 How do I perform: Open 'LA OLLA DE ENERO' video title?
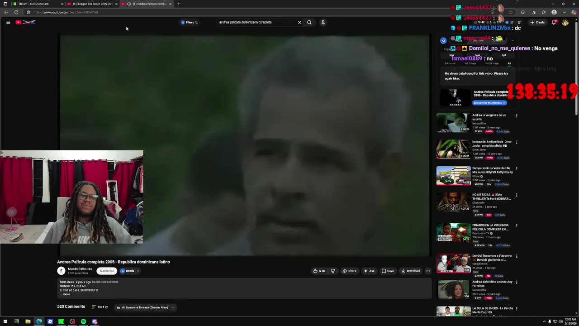pos(493,310)
